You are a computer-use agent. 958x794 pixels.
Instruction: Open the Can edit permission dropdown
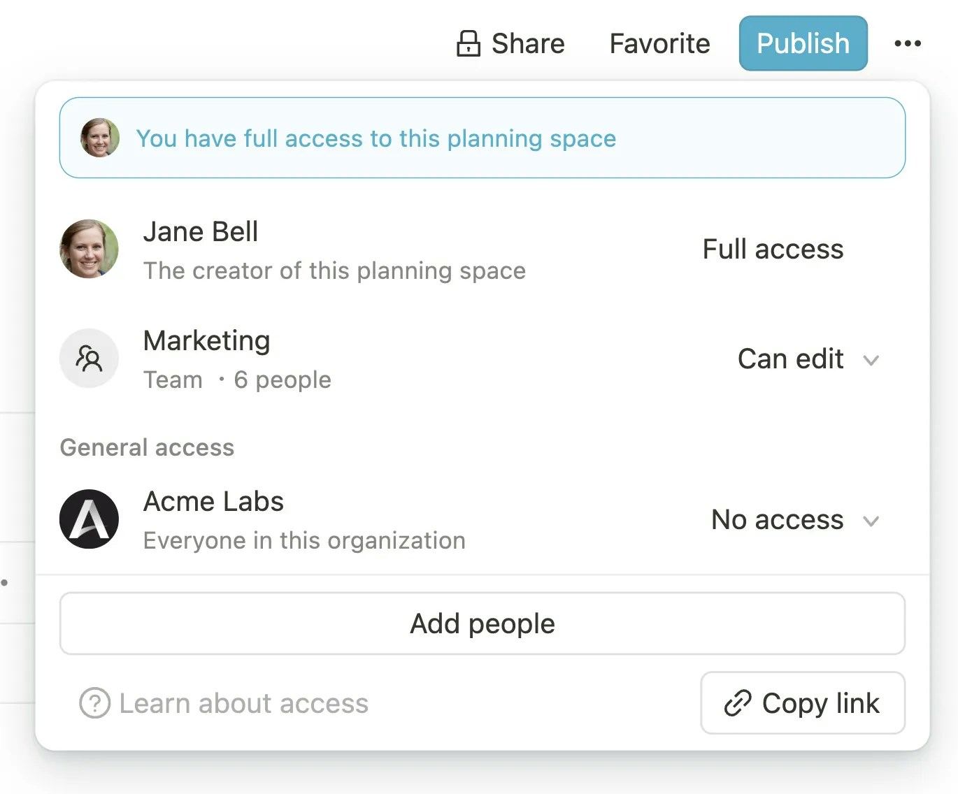pos(791,359)
